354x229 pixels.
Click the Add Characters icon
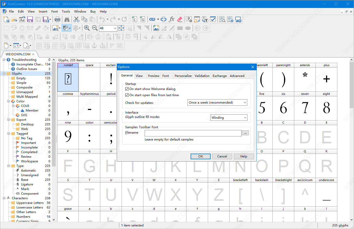point(134,19)
